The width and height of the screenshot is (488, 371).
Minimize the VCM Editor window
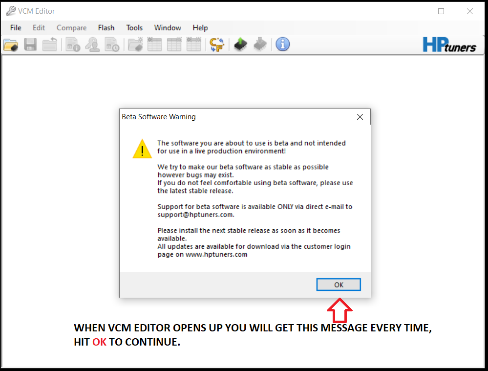click(x=413, y=11)
